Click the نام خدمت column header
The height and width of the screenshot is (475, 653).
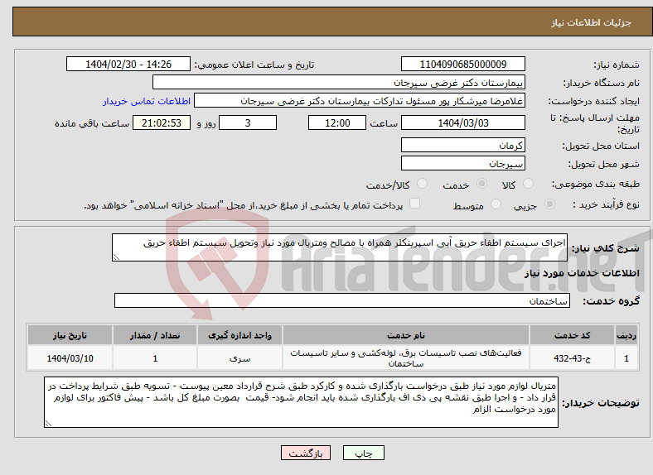[x=405, y=335]
